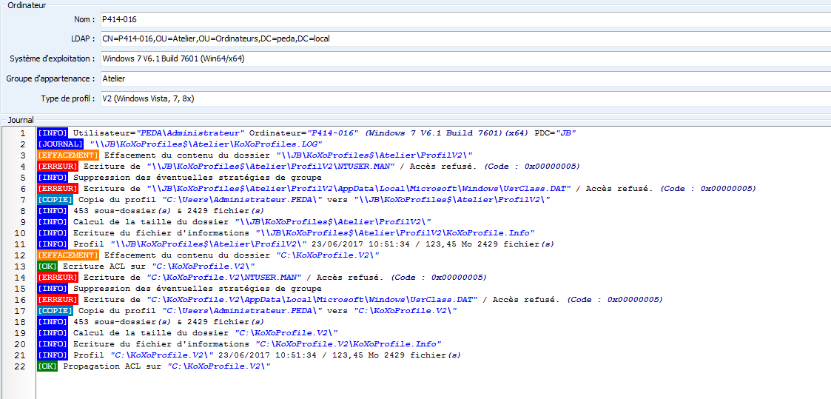The height and width of the screenshot is (399, 831).
Task: Select line 4 error writing \\JB NTUSER.MAN
Action: pos(309,167)
